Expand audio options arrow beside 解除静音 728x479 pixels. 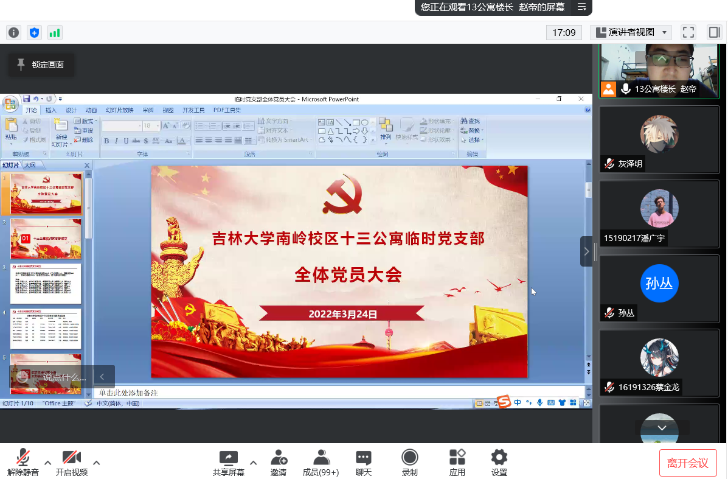point(47,462)
